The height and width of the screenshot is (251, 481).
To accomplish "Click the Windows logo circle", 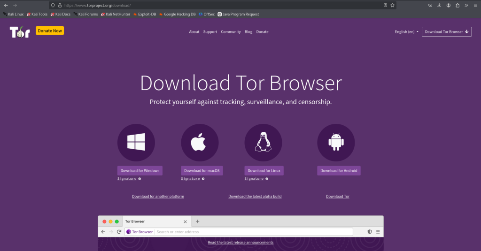I will [x=136, y=143].
